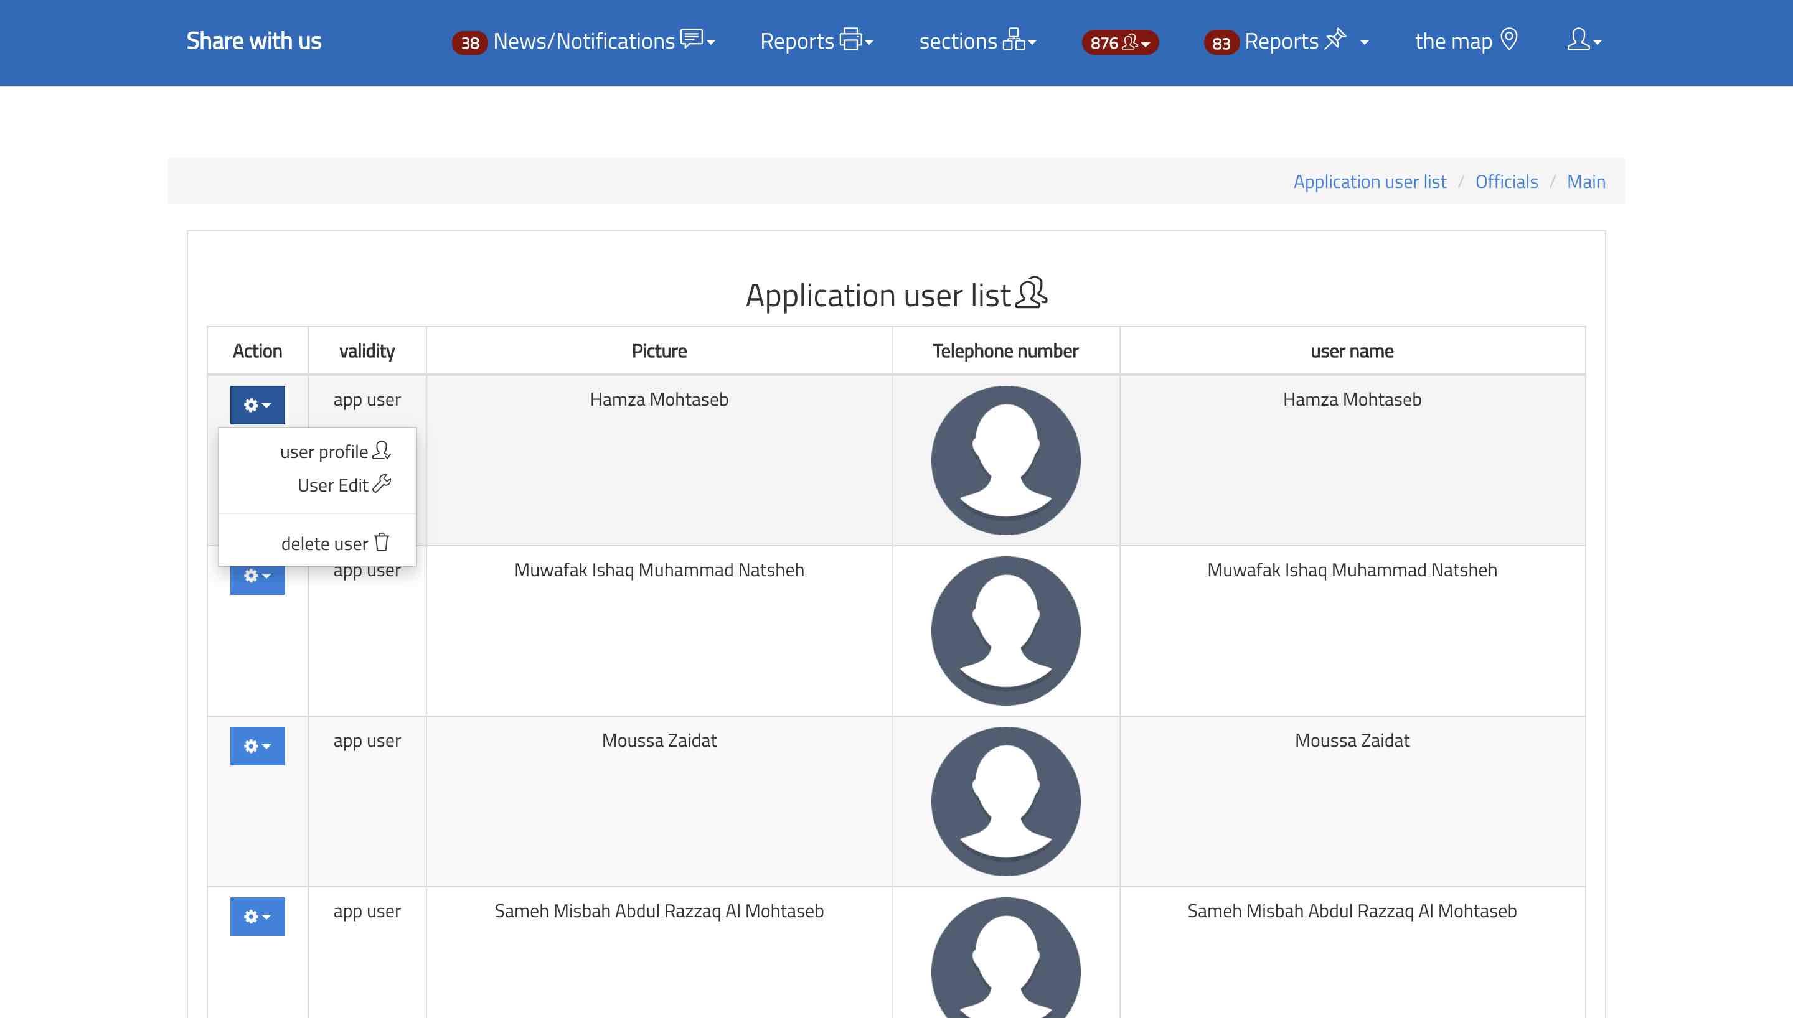
Task: Click the News/Notifications chat icon
Action: (691, 39)
